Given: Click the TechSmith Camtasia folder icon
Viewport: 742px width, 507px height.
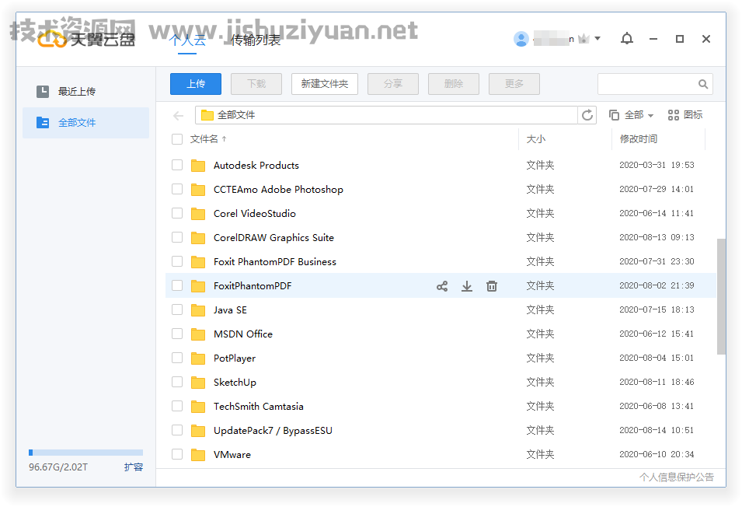Looking at the screenshot, I should click(198, 407).
